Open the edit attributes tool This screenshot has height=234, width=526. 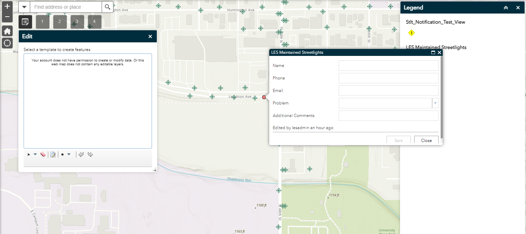(x=52, y=154)
